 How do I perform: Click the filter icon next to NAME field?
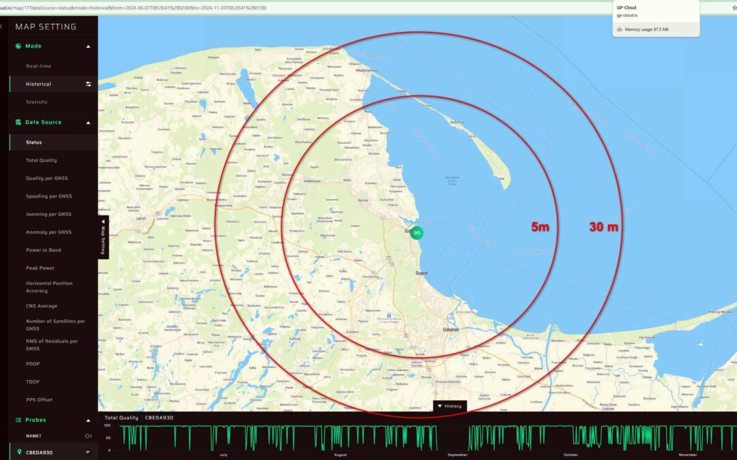(x=88, y=436)
